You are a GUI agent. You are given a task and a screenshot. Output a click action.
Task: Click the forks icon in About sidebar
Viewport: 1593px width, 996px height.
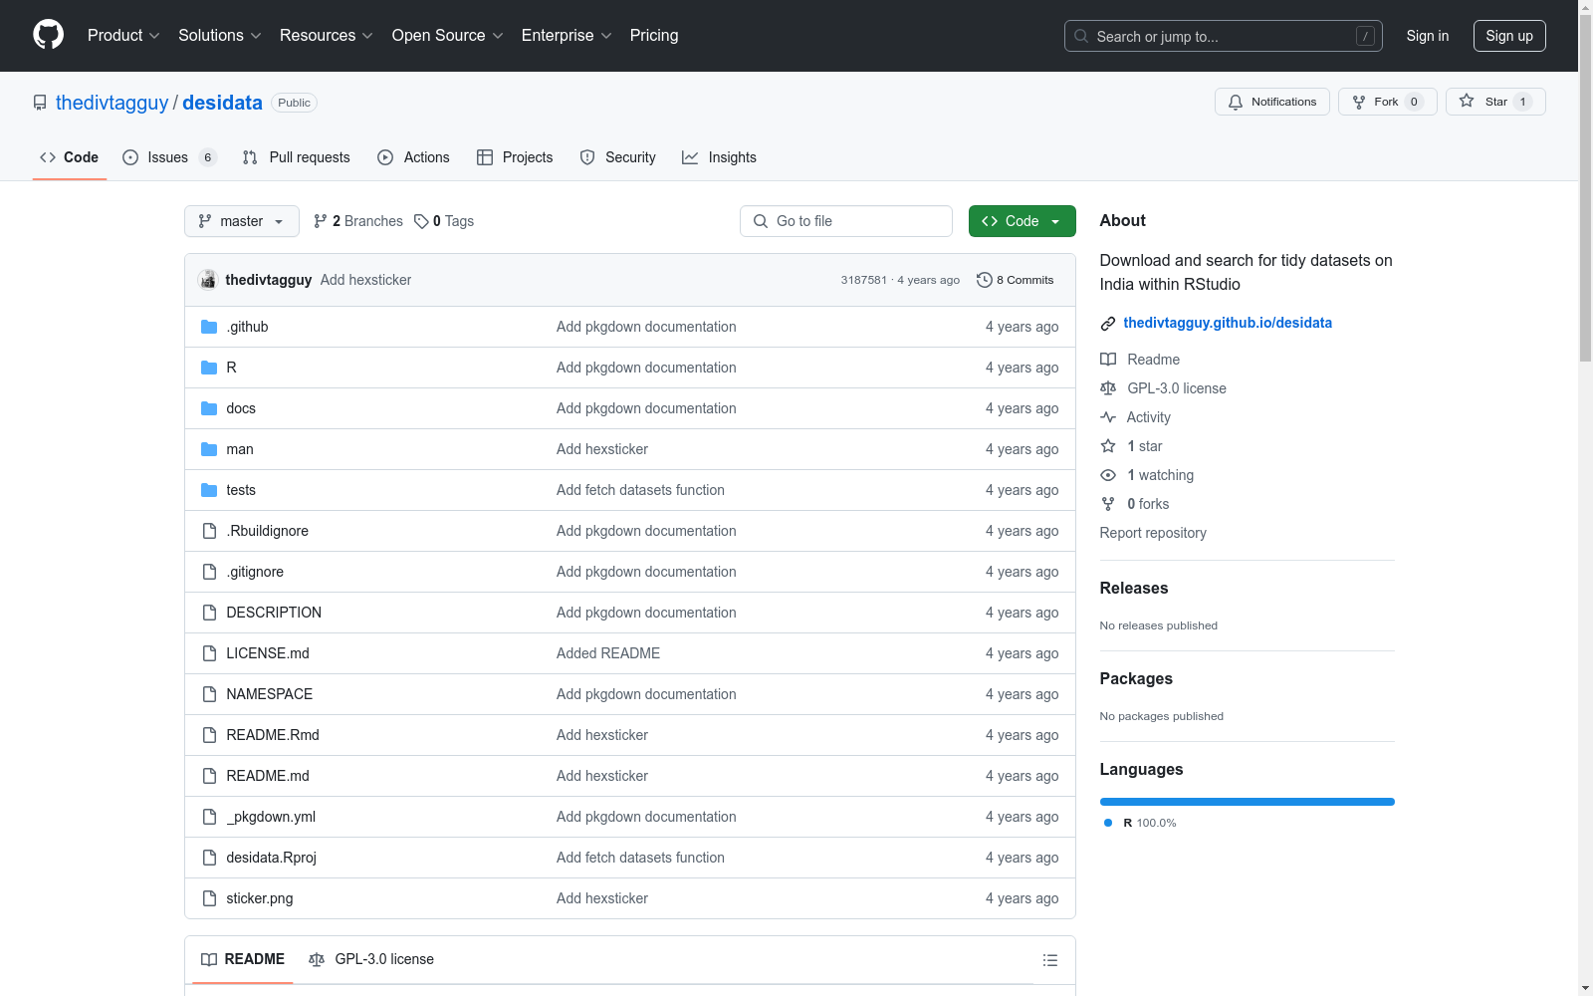coord(1108,504)
